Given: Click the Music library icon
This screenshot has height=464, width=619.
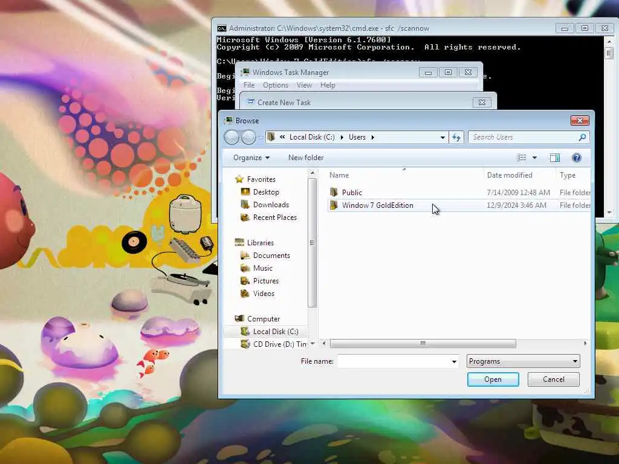Looking at the screenshot, I should pos(245,268).
